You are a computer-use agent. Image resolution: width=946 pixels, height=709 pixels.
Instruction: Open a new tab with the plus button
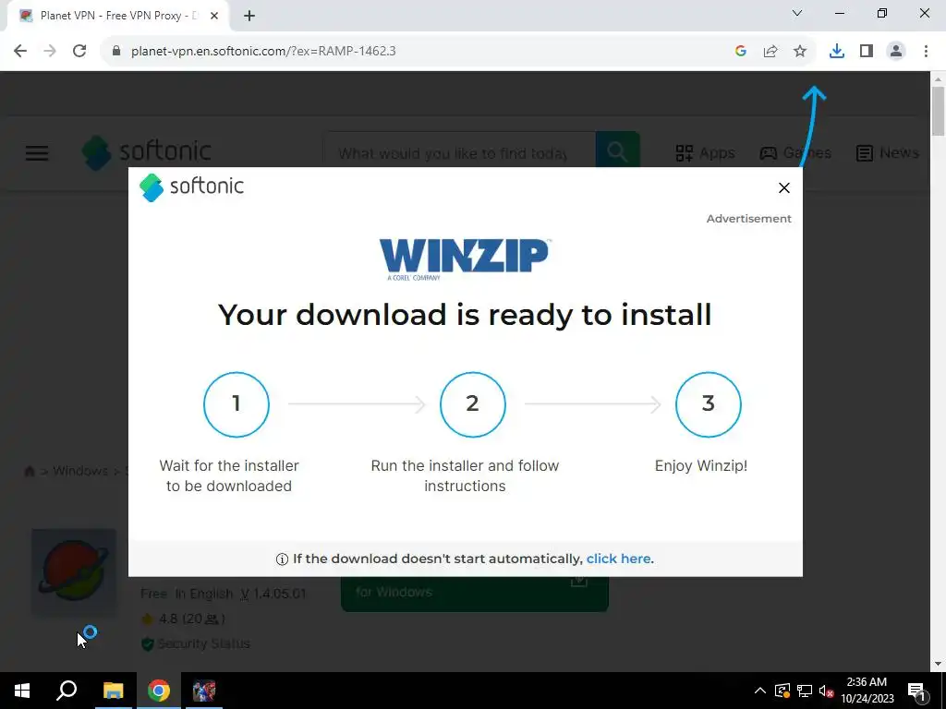(249, 17)
